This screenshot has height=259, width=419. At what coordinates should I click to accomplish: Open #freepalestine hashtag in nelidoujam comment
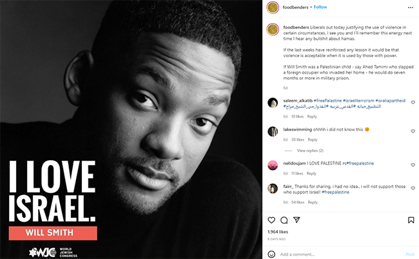[x=360, y=163]
